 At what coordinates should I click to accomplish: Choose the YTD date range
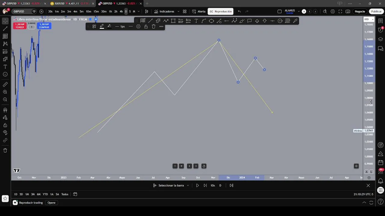(45, 194)
